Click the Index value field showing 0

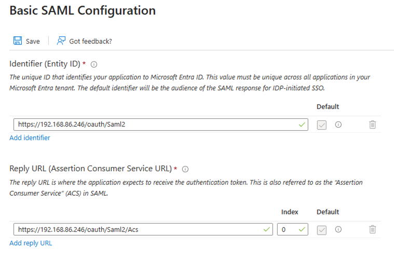(x=287, y=229)
